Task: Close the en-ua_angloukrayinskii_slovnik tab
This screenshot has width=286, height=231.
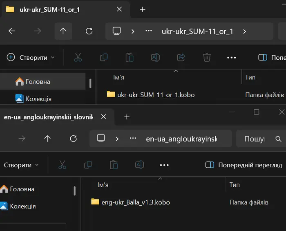Action: tap(104, 117)
